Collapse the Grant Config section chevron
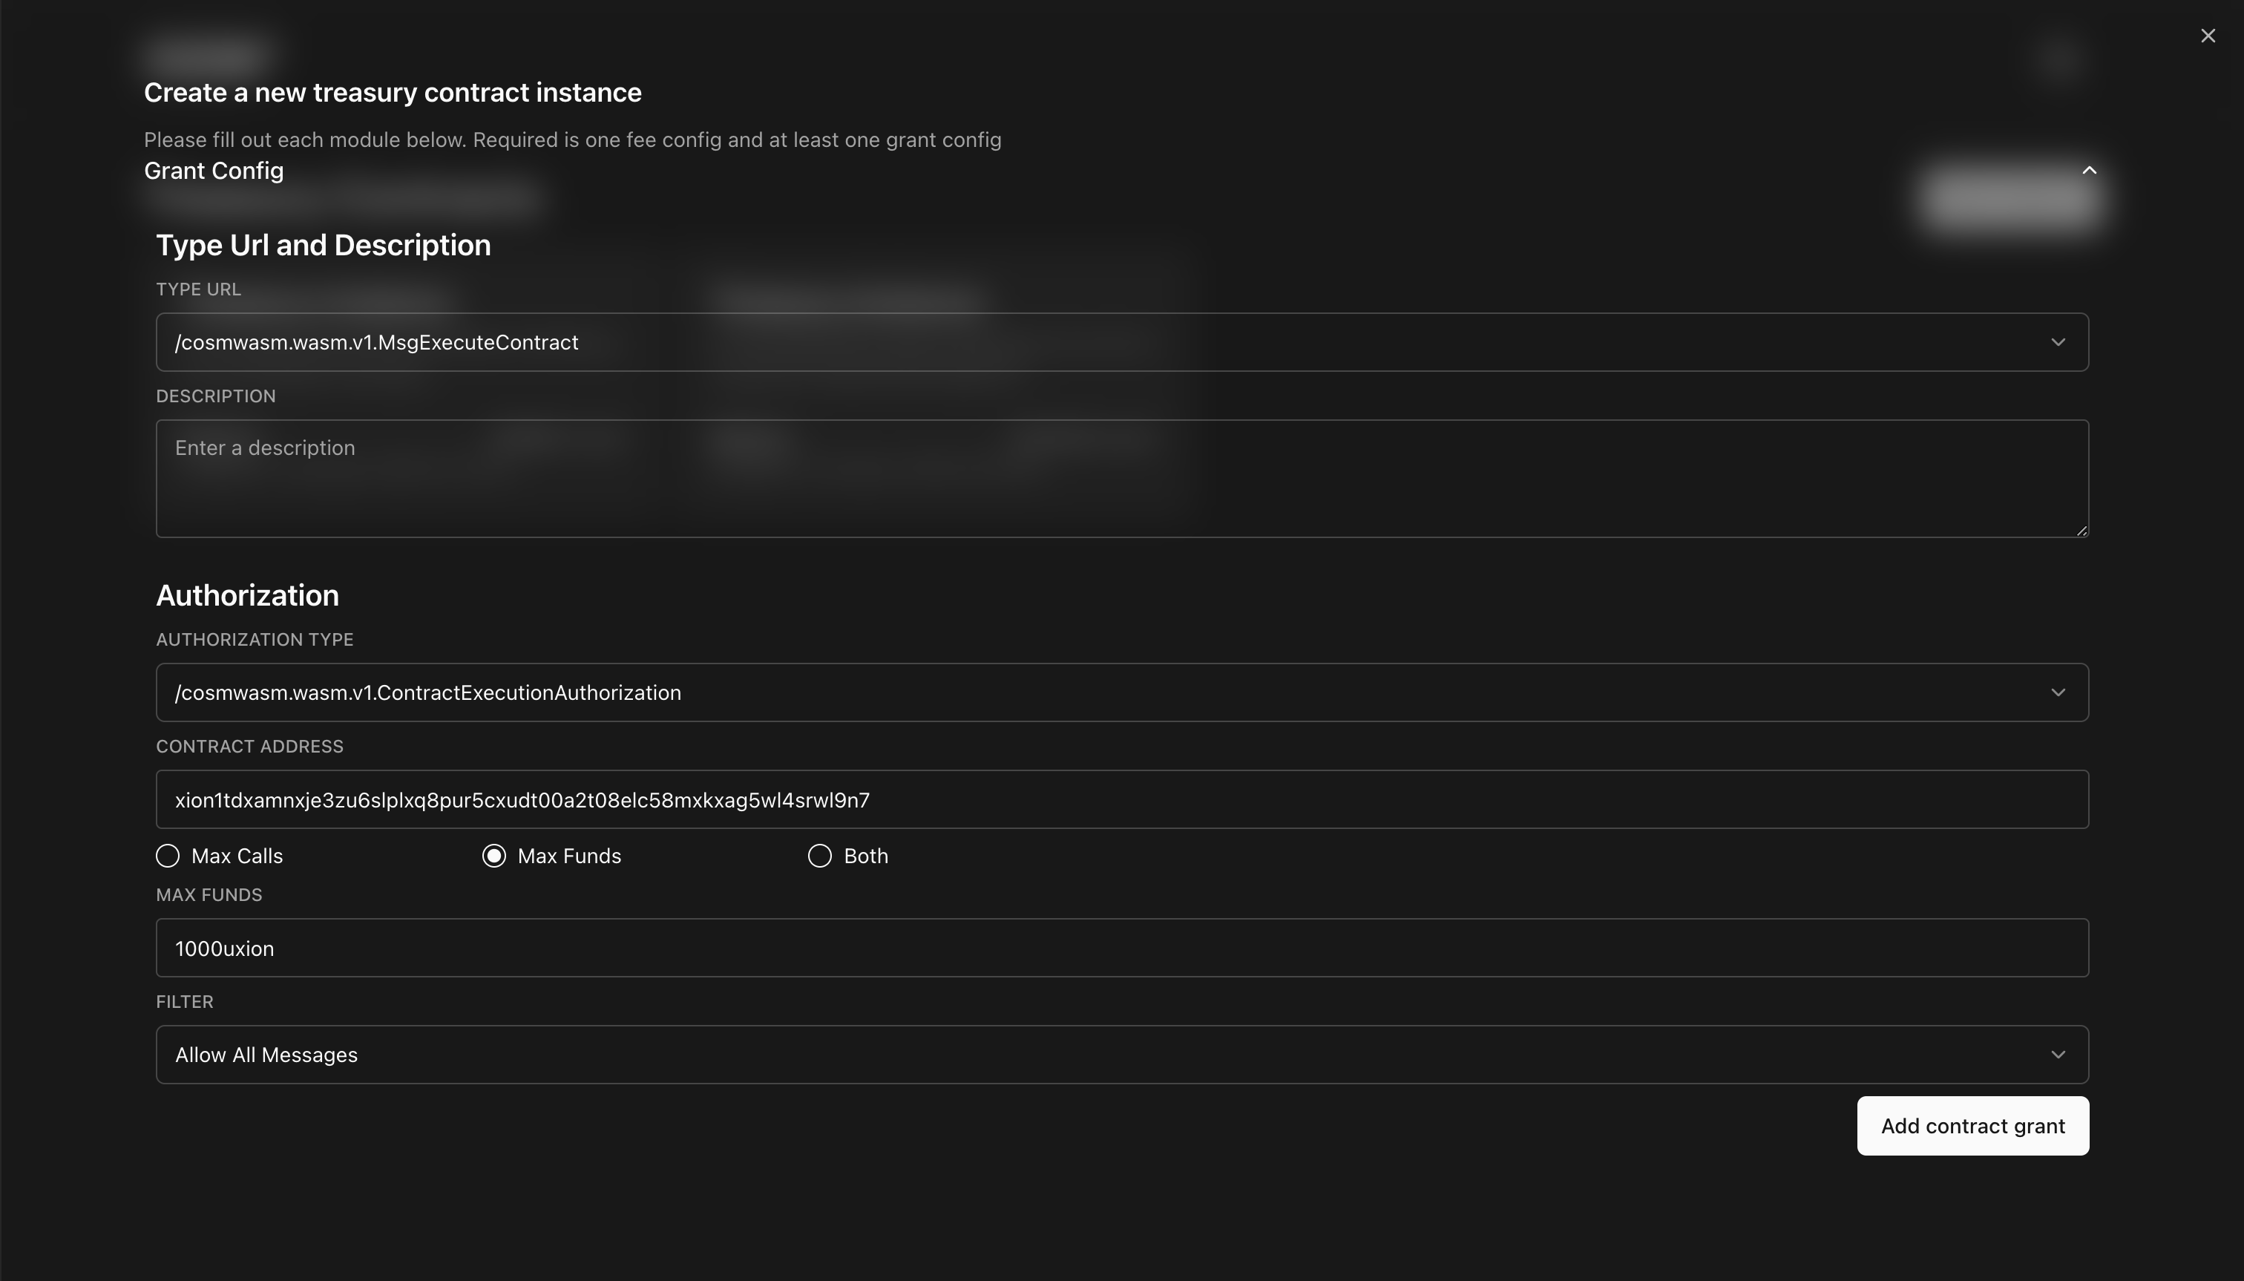This screenshot has height=1281, width=2244. tap(2089, 170)
